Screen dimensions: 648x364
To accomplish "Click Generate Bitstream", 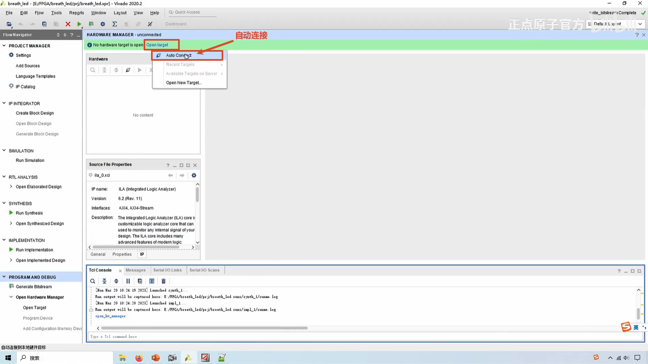I will point(34,286).
